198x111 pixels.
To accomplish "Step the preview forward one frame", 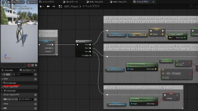I will (x=36, y=65).
